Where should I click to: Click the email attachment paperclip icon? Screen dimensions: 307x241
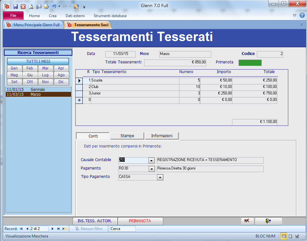[x=38, y=7]
